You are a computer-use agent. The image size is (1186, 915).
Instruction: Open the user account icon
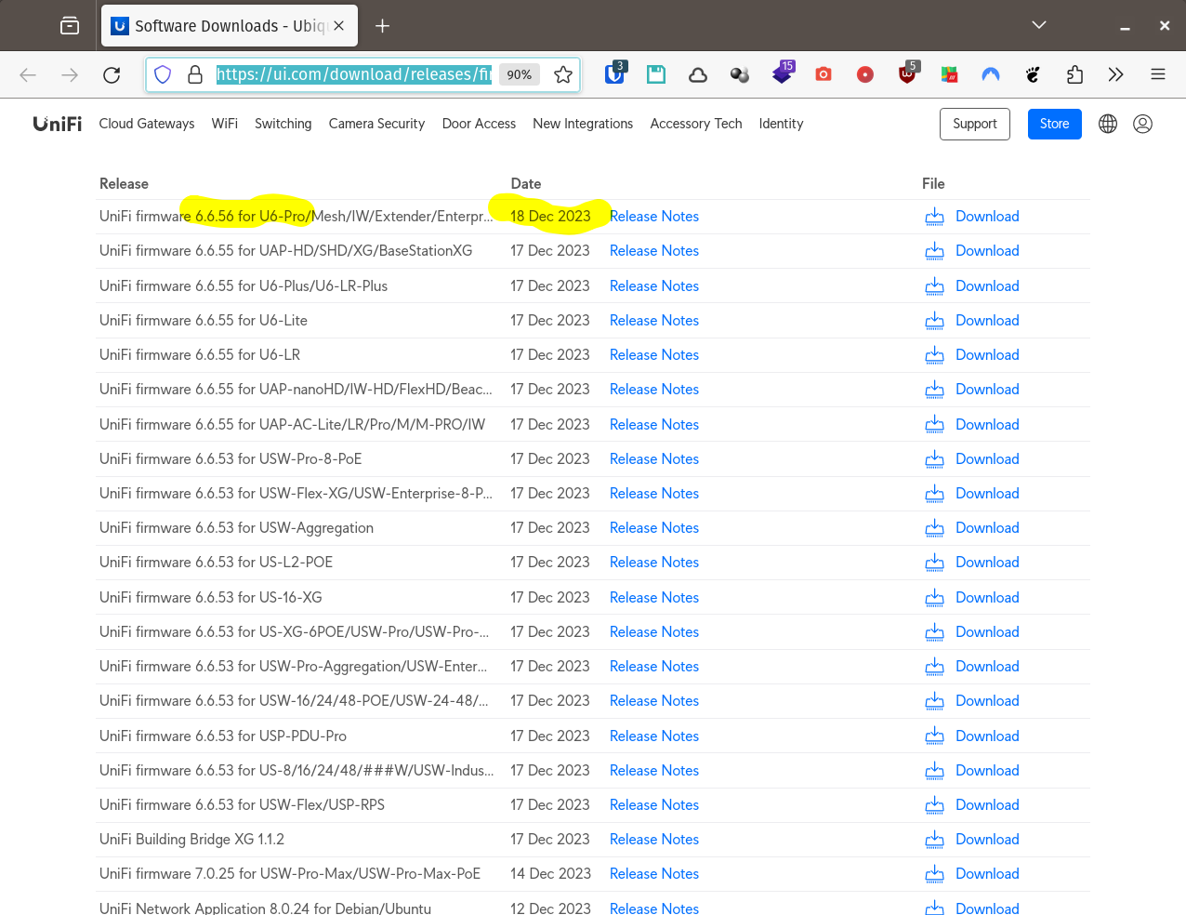(1143, 124)
